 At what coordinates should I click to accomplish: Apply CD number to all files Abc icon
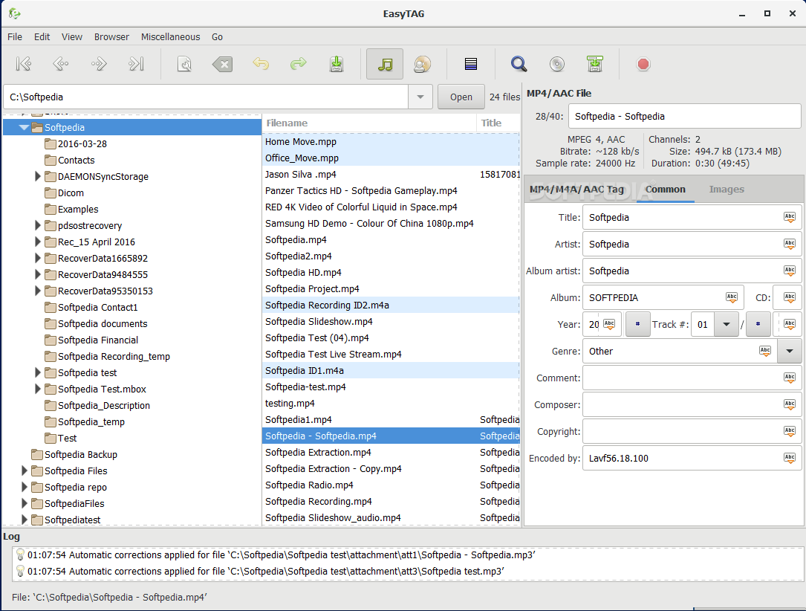click(790, 297)
